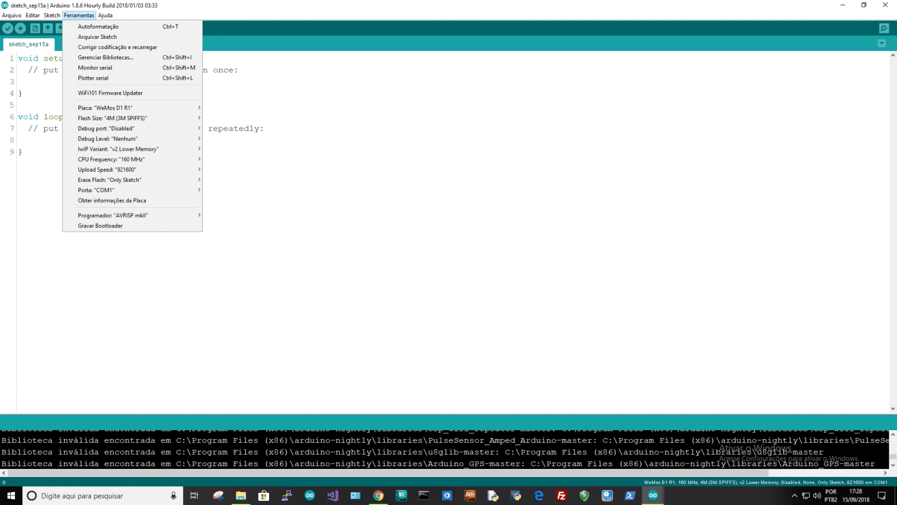Click the editor's scroll down arrow
The width and height of the screenshot is (897, 505).
click(x=893, y=409)
